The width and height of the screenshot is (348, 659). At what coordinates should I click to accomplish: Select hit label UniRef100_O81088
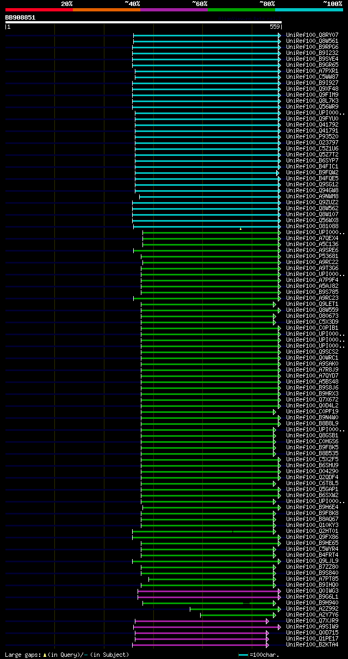click(x=312, y=226)
